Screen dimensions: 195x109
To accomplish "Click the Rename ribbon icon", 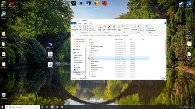I will 114,28.
